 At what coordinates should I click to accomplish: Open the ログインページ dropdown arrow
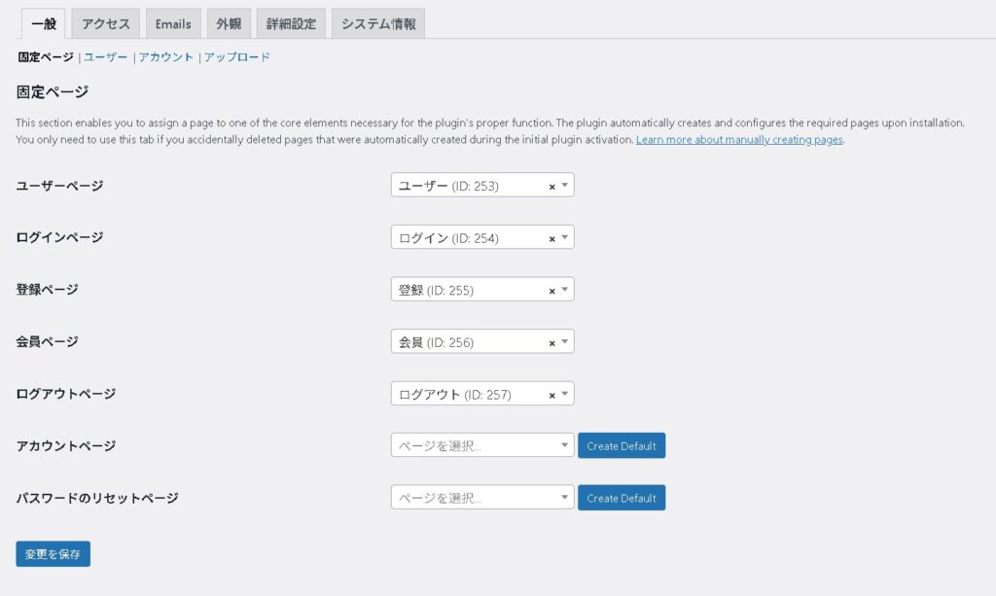(565, 237)
